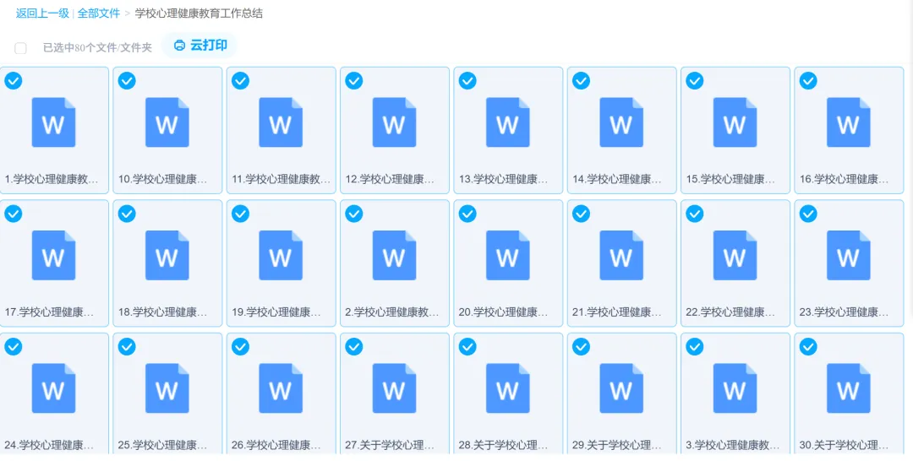Open Word icon of file 16.学校心理健康
The image size is (913, 461).
pyautogui.click(x=849, y=122)
